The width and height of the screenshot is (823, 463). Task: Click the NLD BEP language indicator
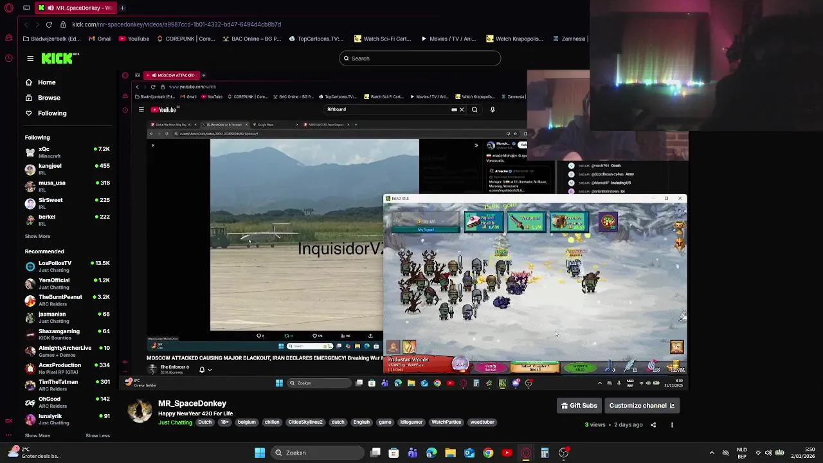tap(741, 453)
